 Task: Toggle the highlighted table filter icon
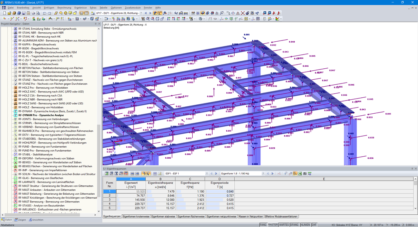[x=295, y=173]
